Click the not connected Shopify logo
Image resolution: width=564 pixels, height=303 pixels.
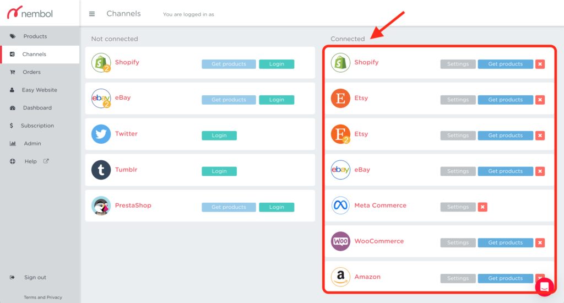(101, 63)
